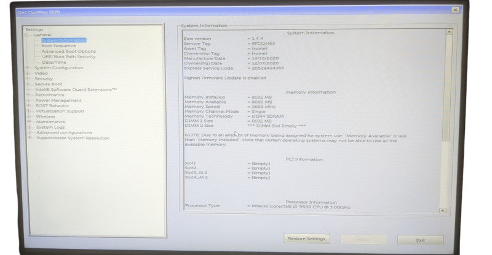This screenshot has height=255, width=492.
Task: Expand the Security plus icon
Action: pos(28,79)
